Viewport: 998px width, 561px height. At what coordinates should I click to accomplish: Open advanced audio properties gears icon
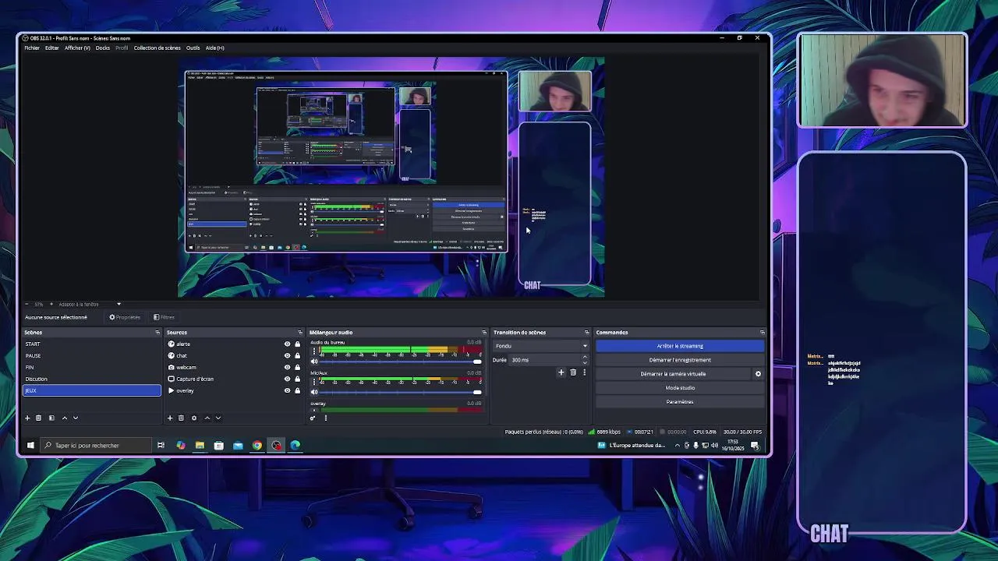coord(313,418)
